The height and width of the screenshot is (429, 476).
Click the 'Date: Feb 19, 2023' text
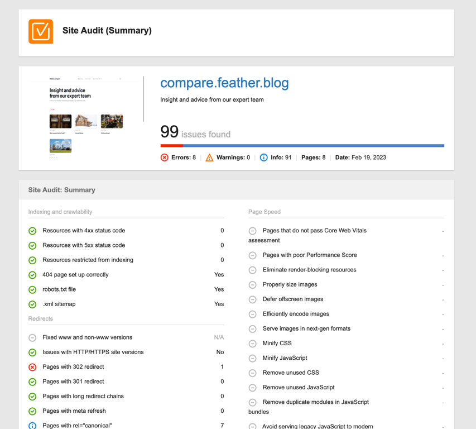coord(360,158)
